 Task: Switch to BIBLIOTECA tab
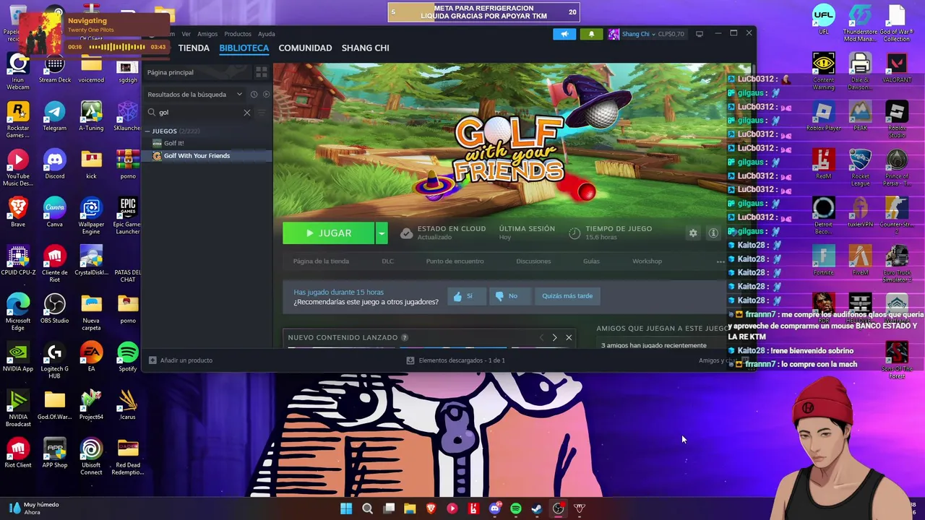tap(244, 48)
